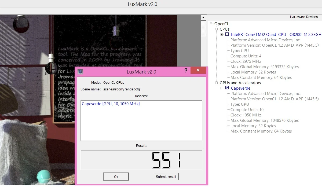322x187 pixels.
Task: Select the Capeverde tree item label
Action: coord(241,88)
